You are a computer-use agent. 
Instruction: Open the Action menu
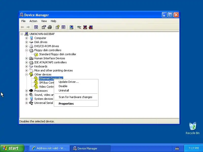(33, 21)
